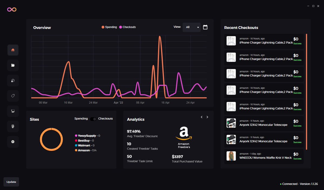Select Walmart in the Sites legend
The image size is (324, 190).
point(85,145)
